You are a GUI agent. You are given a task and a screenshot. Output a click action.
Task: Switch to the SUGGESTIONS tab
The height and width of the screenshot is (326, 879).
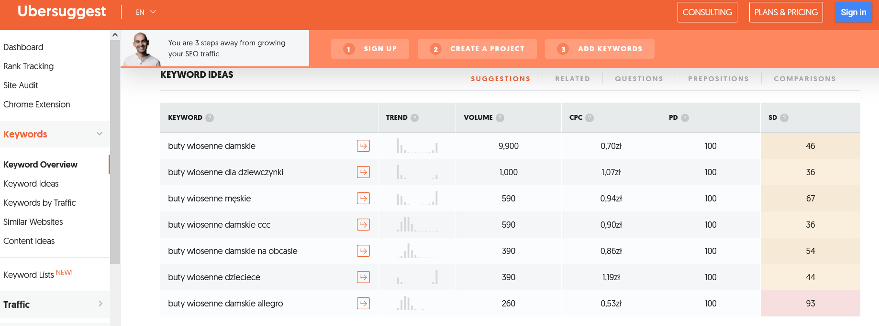point(501,79)
